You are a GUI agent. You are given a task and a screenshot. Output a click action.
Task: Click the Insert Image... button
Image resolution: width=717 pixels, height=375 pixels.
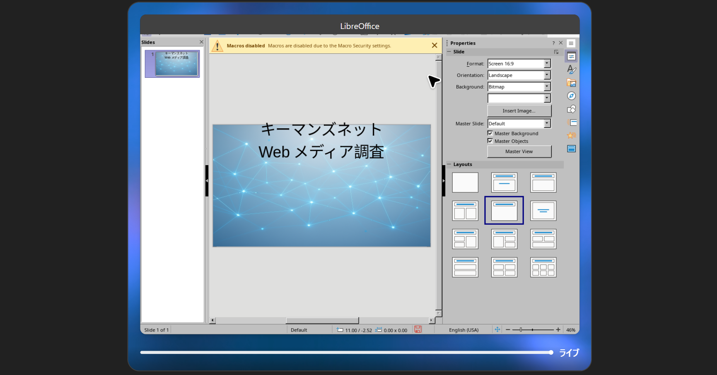point(519,111)
